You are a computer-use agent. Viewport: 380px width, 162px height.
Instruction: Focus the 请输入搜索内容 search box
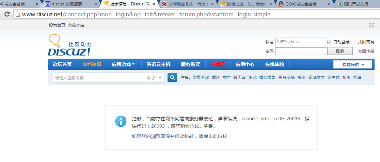[x=99, y=78]
